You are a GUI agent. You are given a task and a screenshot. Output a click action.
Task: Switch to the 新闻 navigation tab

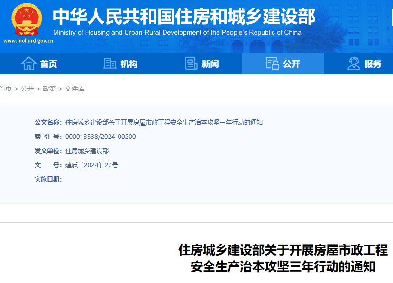click(210, 64)
